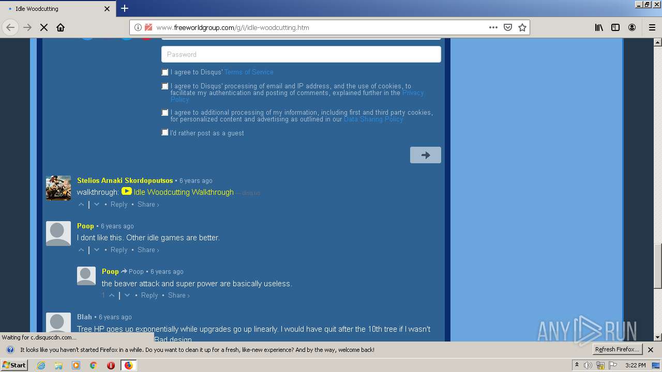The width and height of the screenshot is (662, 372).
Task: Downvote Stelios walkthrough comment
Action: click(x=96, y=205)
